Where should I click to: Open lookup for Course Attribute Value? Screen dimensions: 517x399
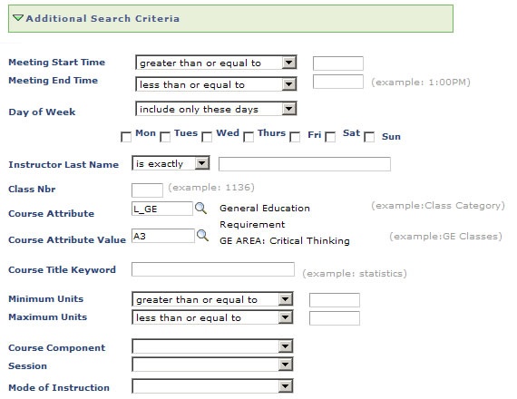point(202,236)
